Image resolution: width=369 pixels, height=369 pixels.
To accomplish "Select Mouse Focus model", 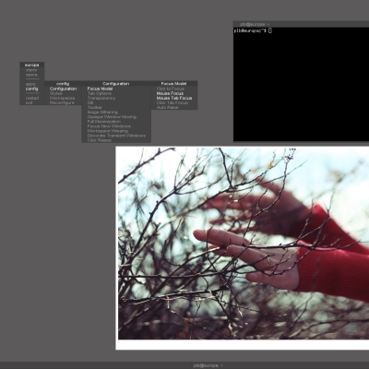I will point(174,93).
